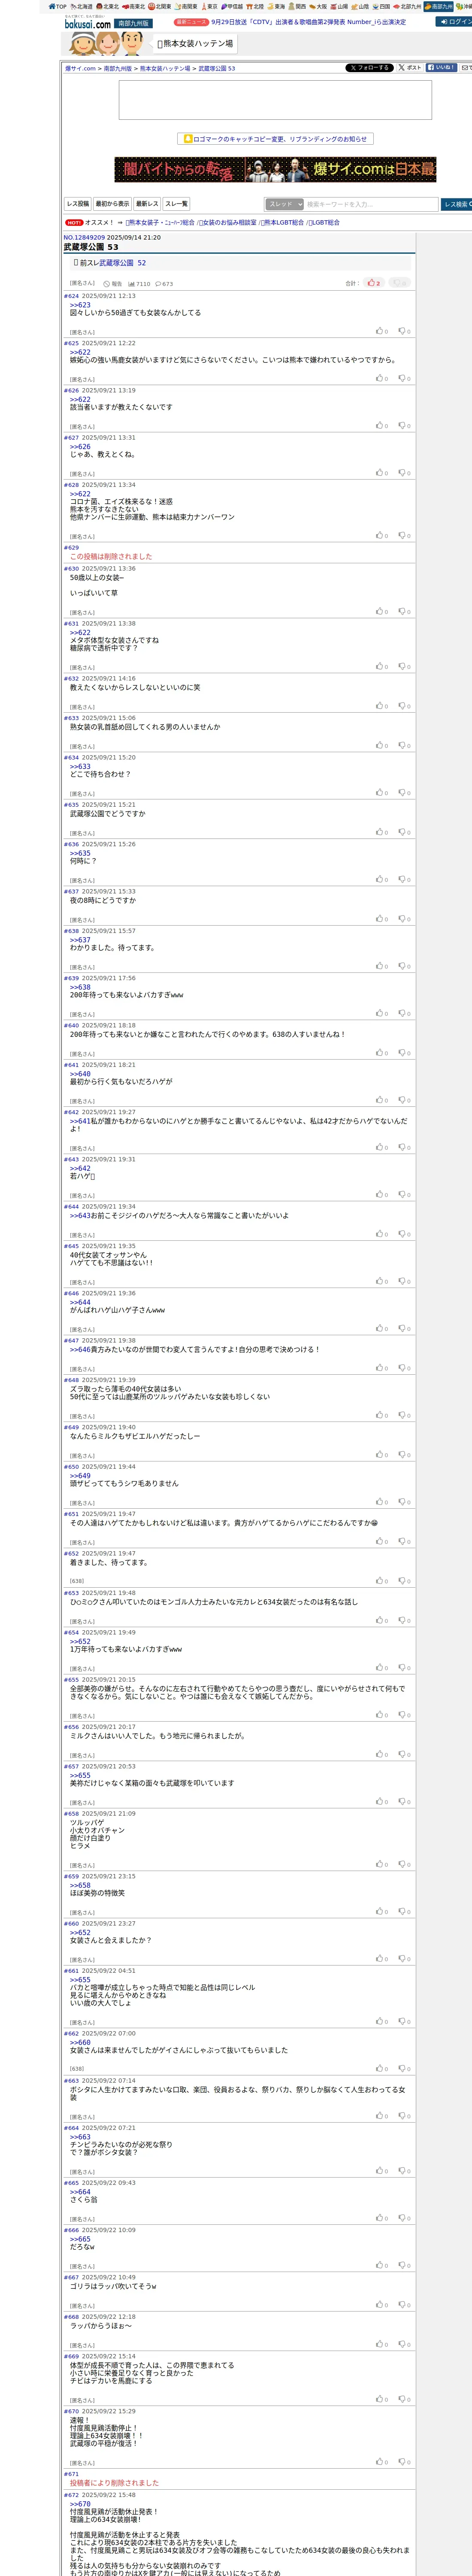The width and height of the screenshot is (472, 2576).
Task: Select the 北陸 region icon
Action: 255,6
